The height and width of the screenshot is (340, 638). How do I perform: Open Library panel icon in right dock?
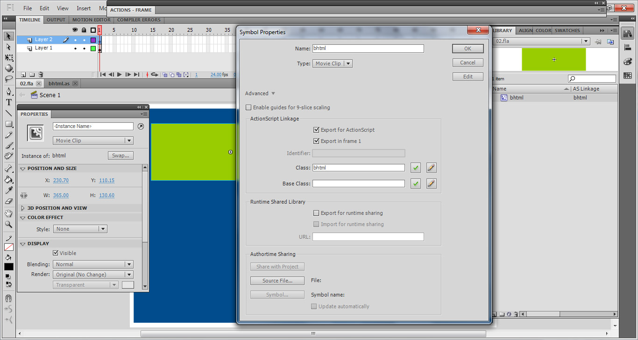coord(627,34)
